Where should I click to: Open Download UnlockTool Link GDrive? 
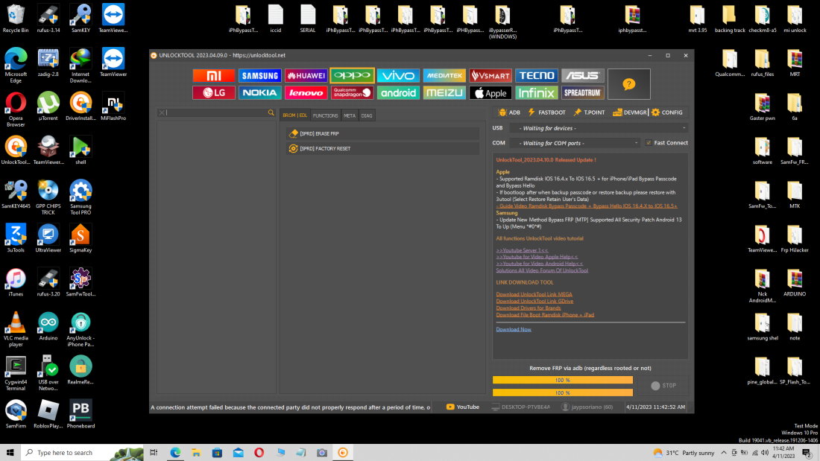pos(534,301)
